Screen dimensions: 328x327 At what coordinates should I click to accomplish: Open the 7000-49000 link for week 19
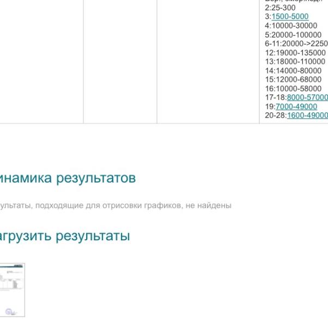[x=296, y=106]
